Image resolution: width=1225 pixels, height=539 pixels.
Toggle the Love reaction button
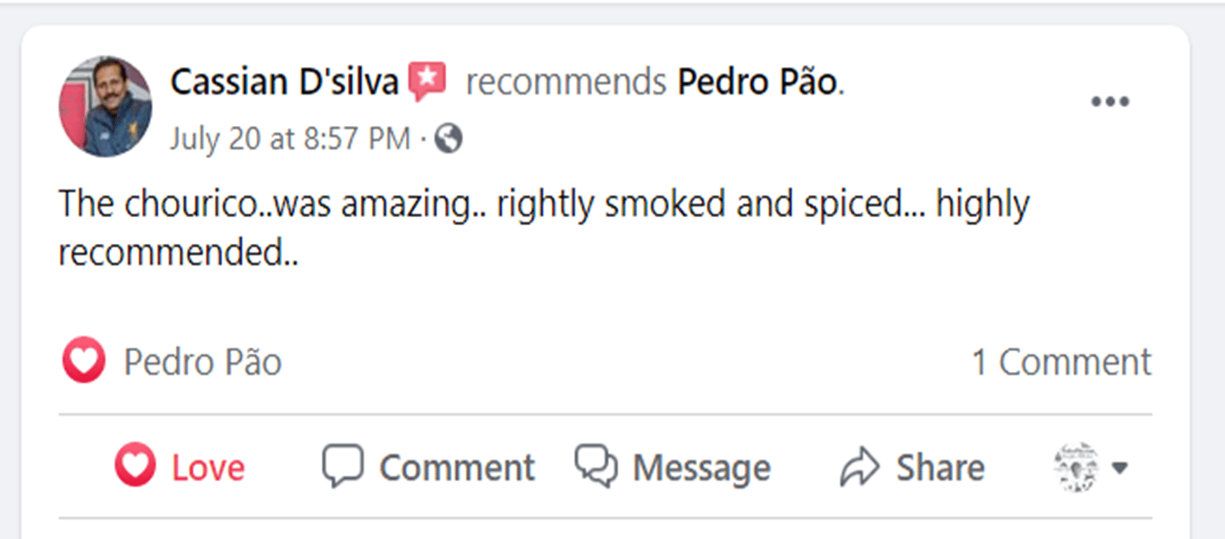180,467
